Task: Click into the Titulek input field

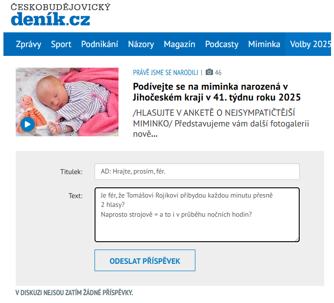Action: tap(197, 172)
